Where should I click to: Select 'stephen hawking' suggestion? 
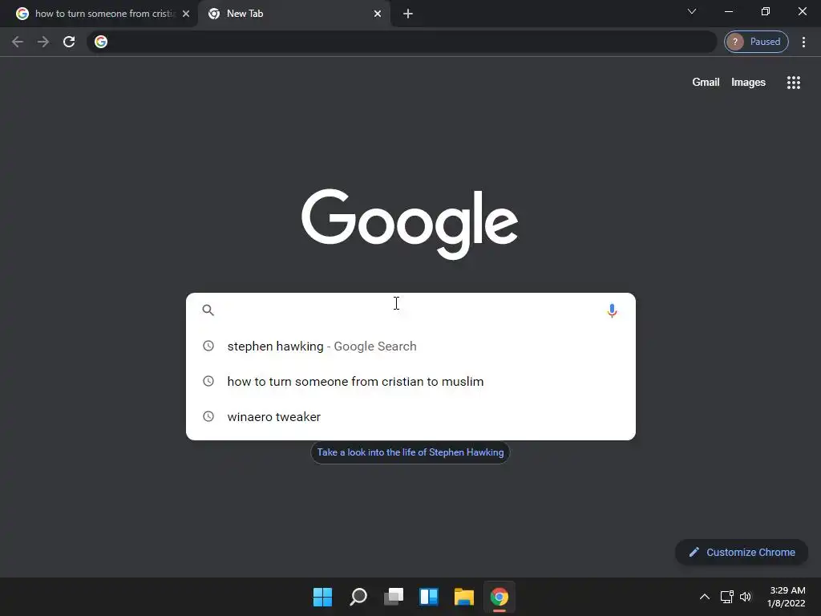pyautogui.click(x=410, y=346)
